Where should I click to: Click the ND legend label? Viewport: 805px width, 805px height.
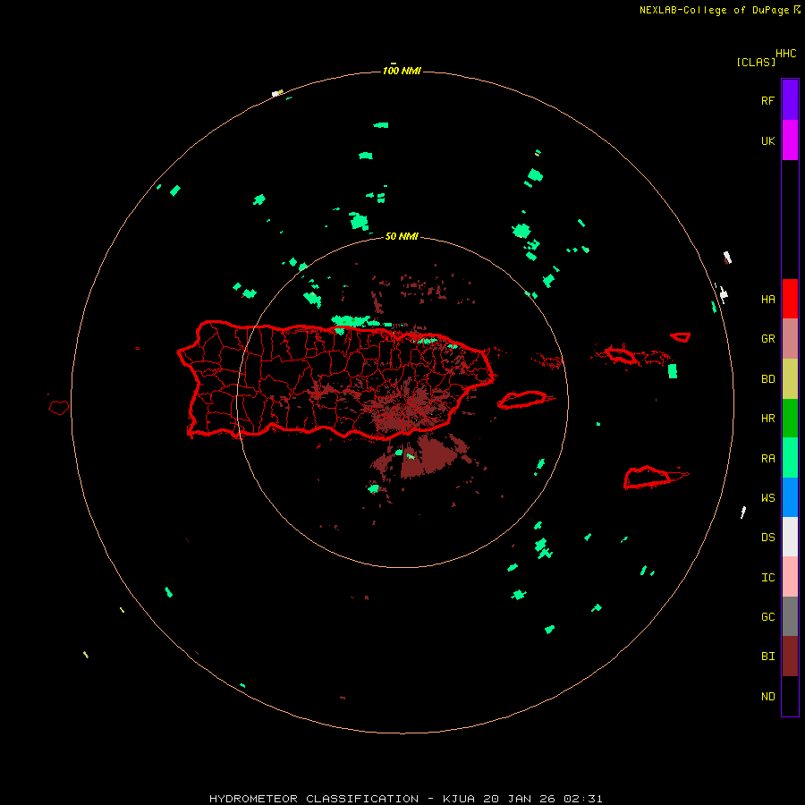pos(767,697)
